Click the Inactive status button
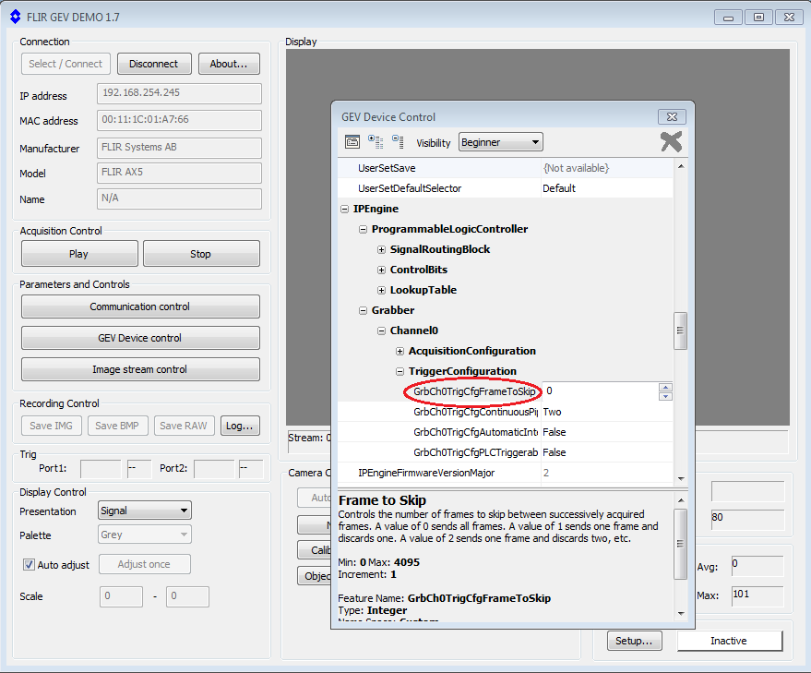The height and width of the screenshot is (673, 811). (729, 641)
